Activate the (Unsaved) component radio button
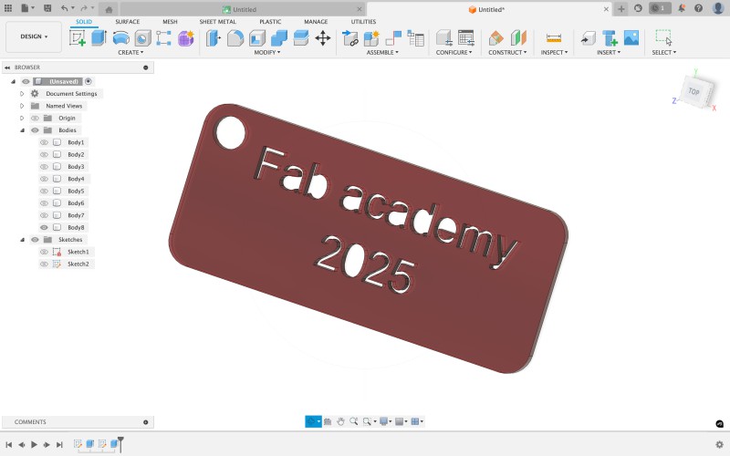This screenshot has height=456, width=730. tap(89, 81)
